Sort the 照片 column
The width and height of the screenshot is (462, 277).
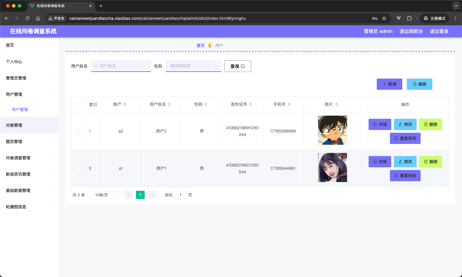[x=337, y=104]
